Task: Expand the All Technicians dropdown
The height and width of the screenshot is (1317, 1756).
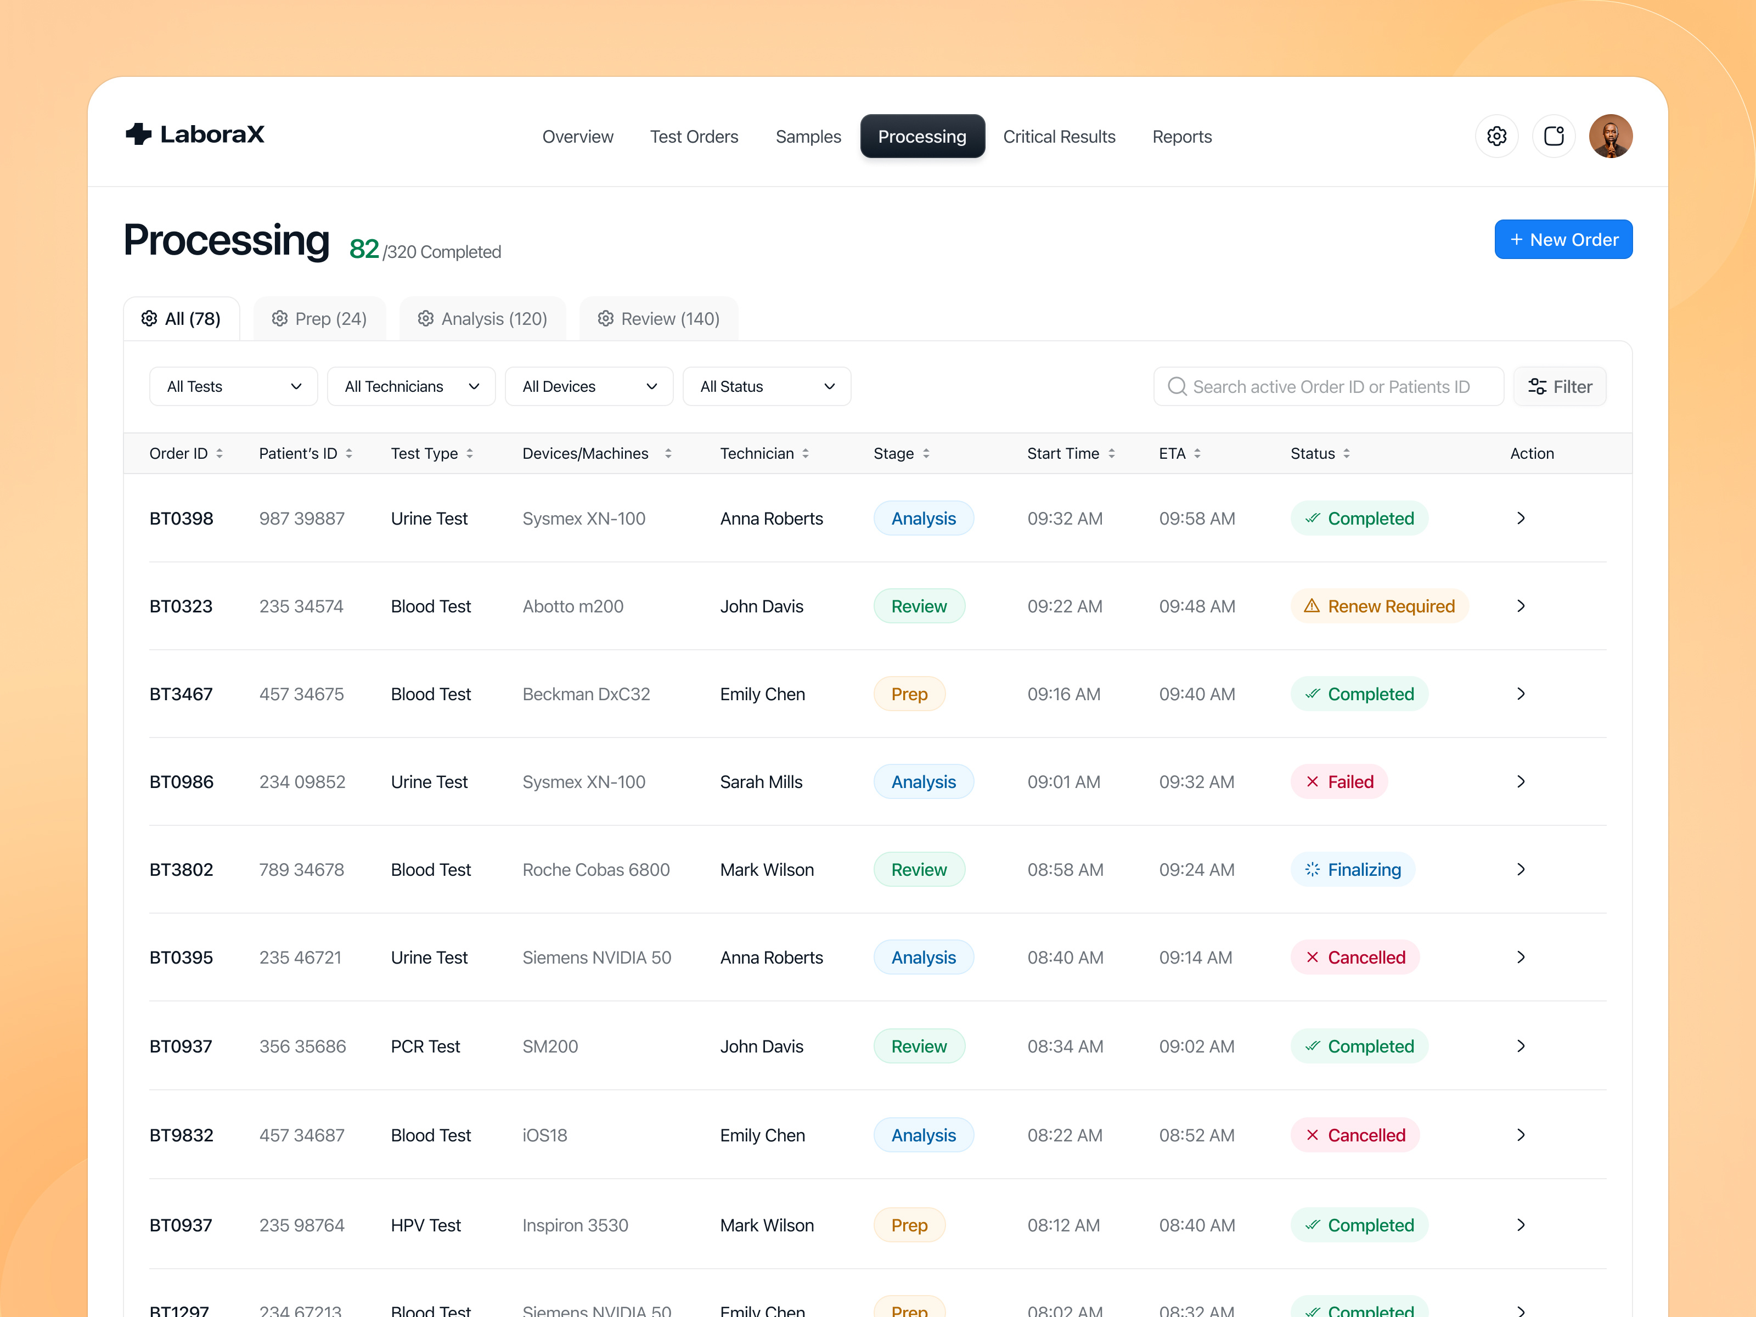Action: pyautogui.click(x=411, y=387)
